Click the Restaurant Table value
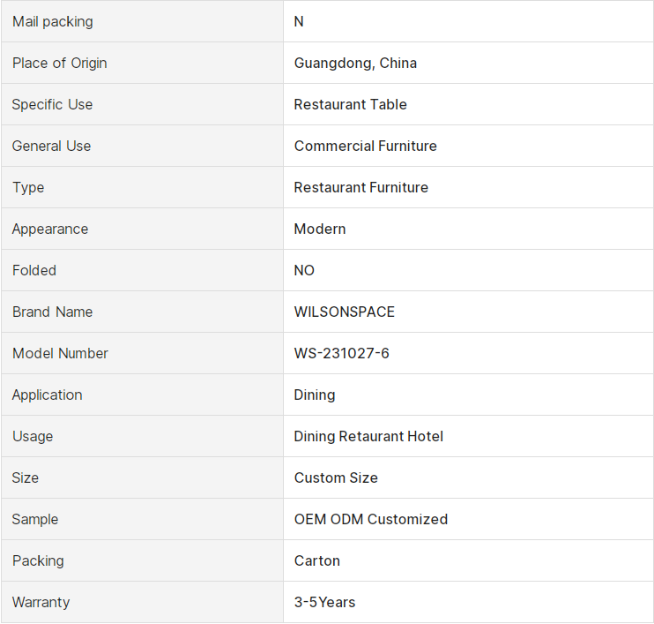Image resolution: width=654 pixels, height=624 pixels. click(351, 104)
